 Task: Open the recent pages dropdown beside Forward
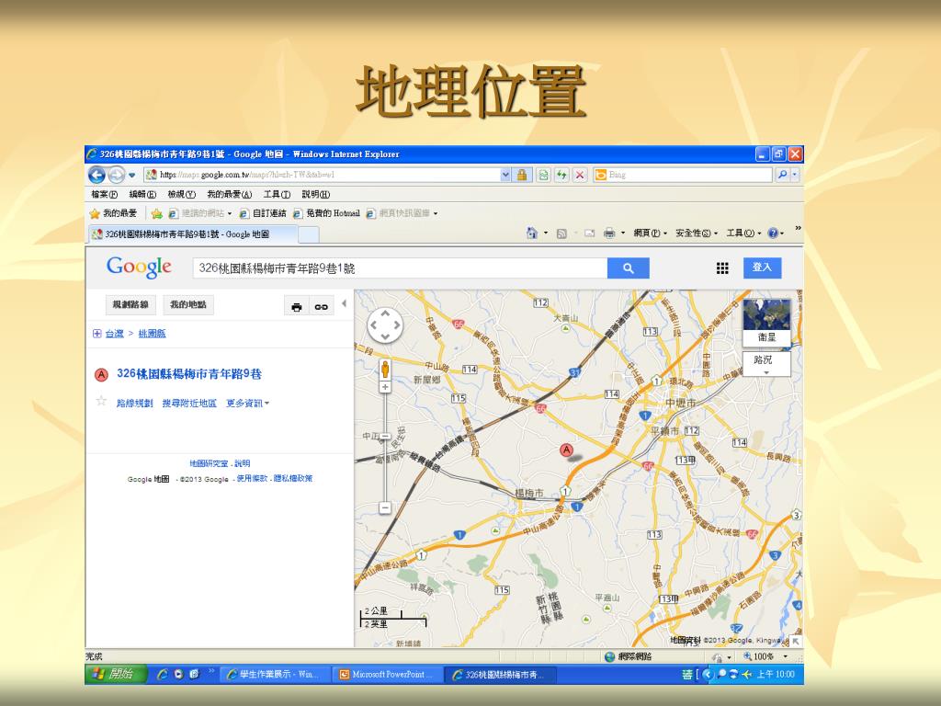(131, 176)
